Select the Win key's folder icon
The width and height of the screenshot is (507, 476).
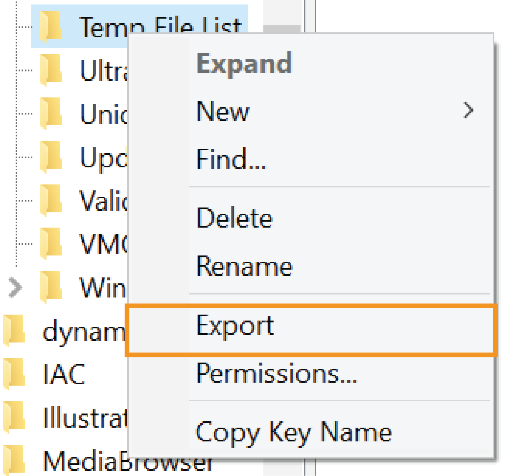coord(50,286)
